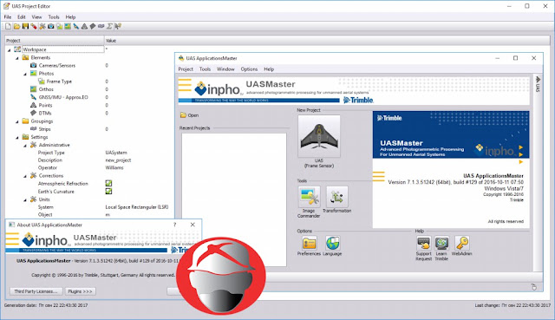Click the Open folder link in ApplicationsMaster
The height and width of the screenshot is (320, 555).
189,115
